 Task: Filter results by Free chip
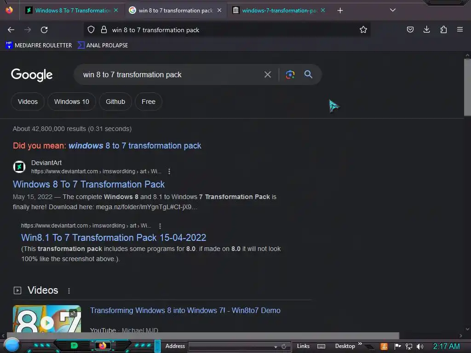(x=149, y=102)
